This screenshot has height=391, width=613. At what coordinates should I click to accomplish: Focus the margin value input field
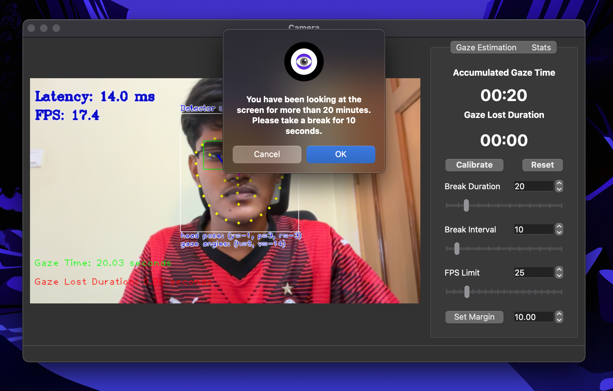(x=533, y=317)
